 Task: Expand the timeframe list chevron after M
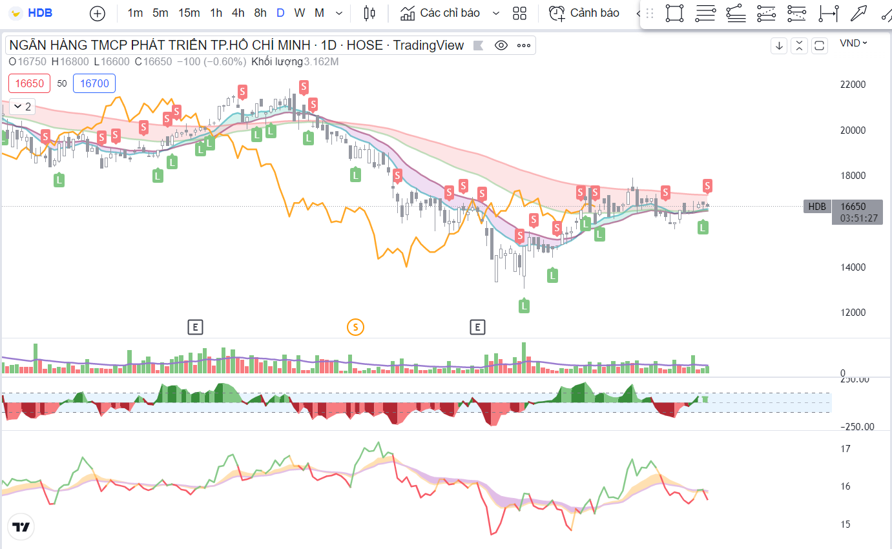click(339, 13)
